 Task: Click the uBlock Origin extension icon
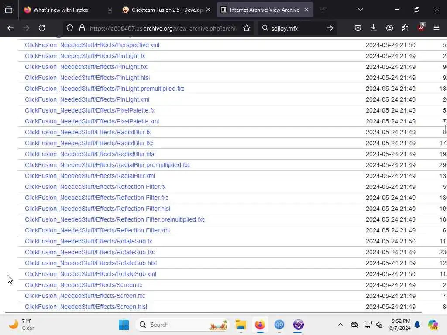click(x=421, y=28)
